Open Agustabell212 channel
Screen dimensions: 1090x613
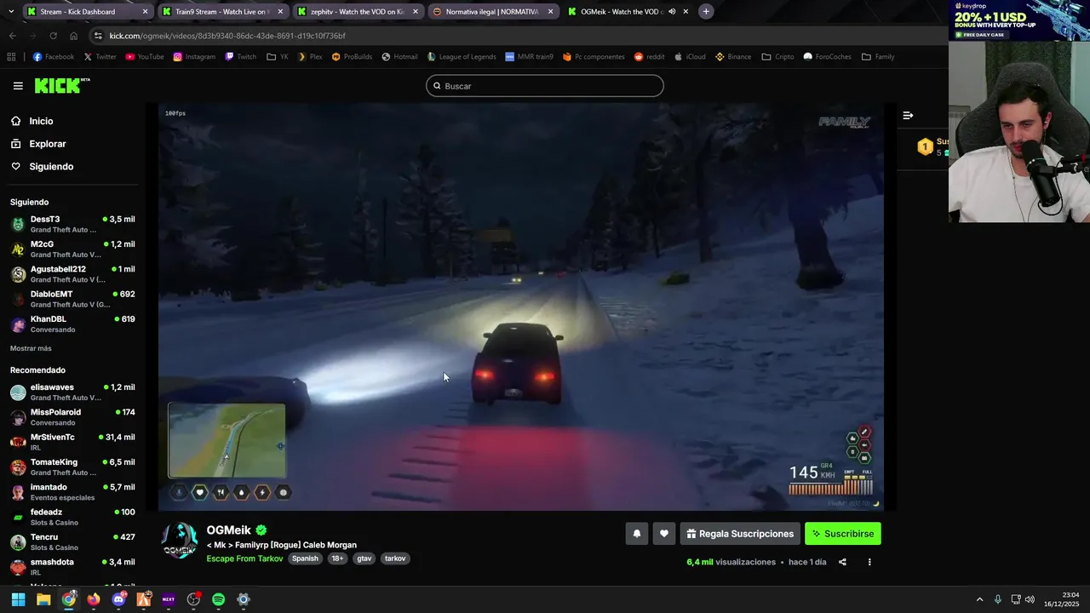(x=72, y=273)
